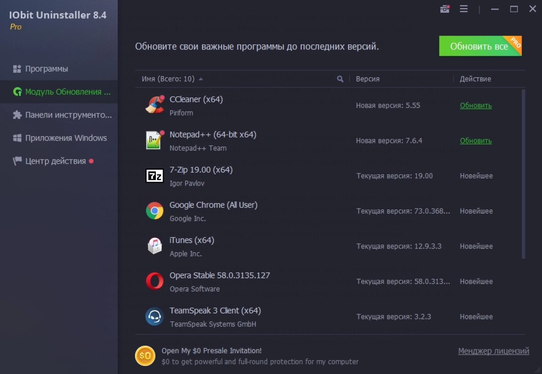542x374 pixels.
Task: Click Piriform publisher text
Action: click(181, 113)
